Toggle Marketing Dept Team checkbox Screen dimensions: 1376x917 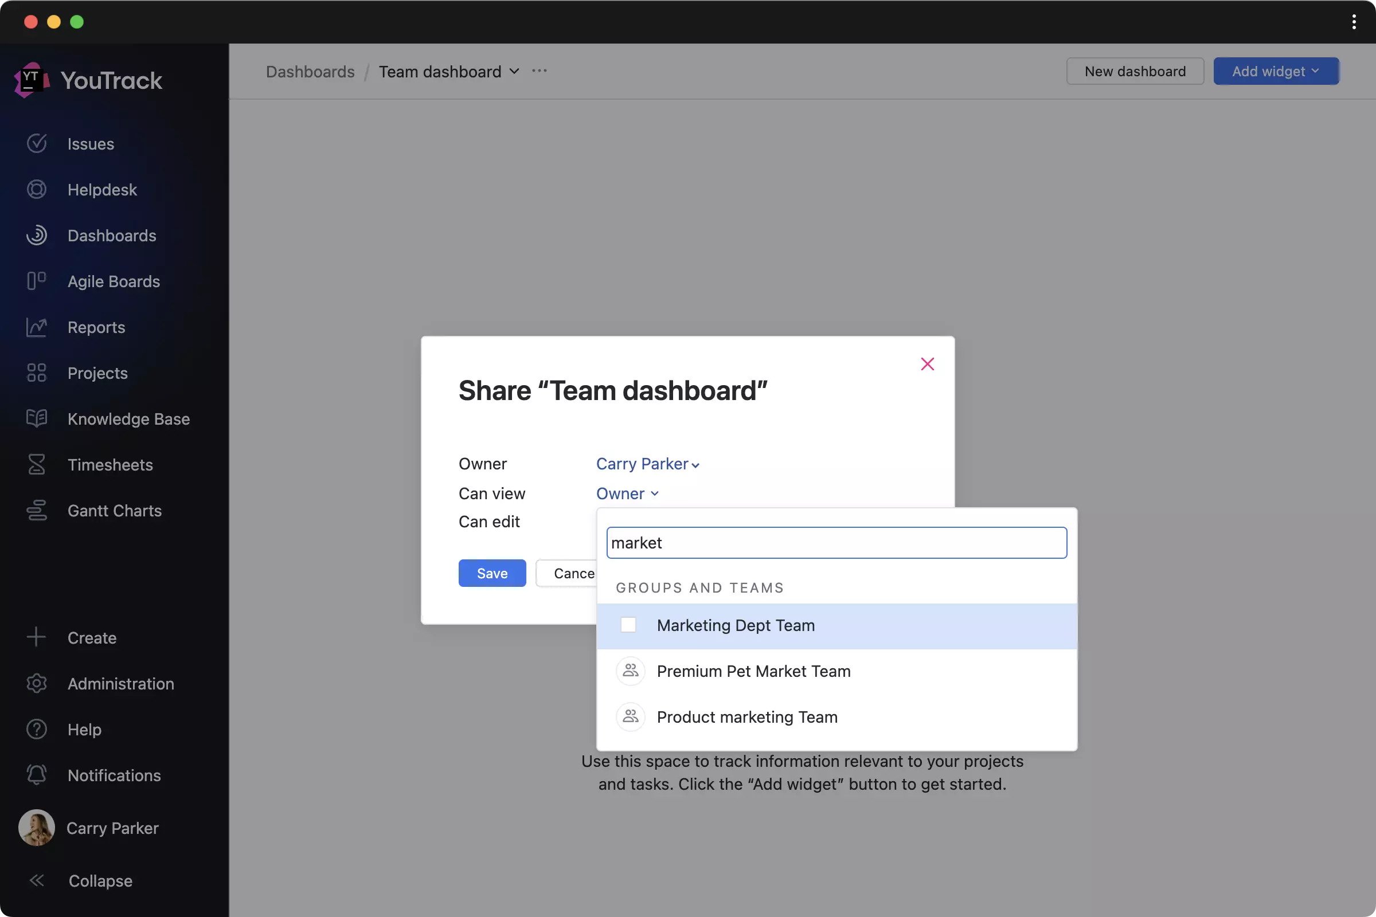[x=628, y=625]
